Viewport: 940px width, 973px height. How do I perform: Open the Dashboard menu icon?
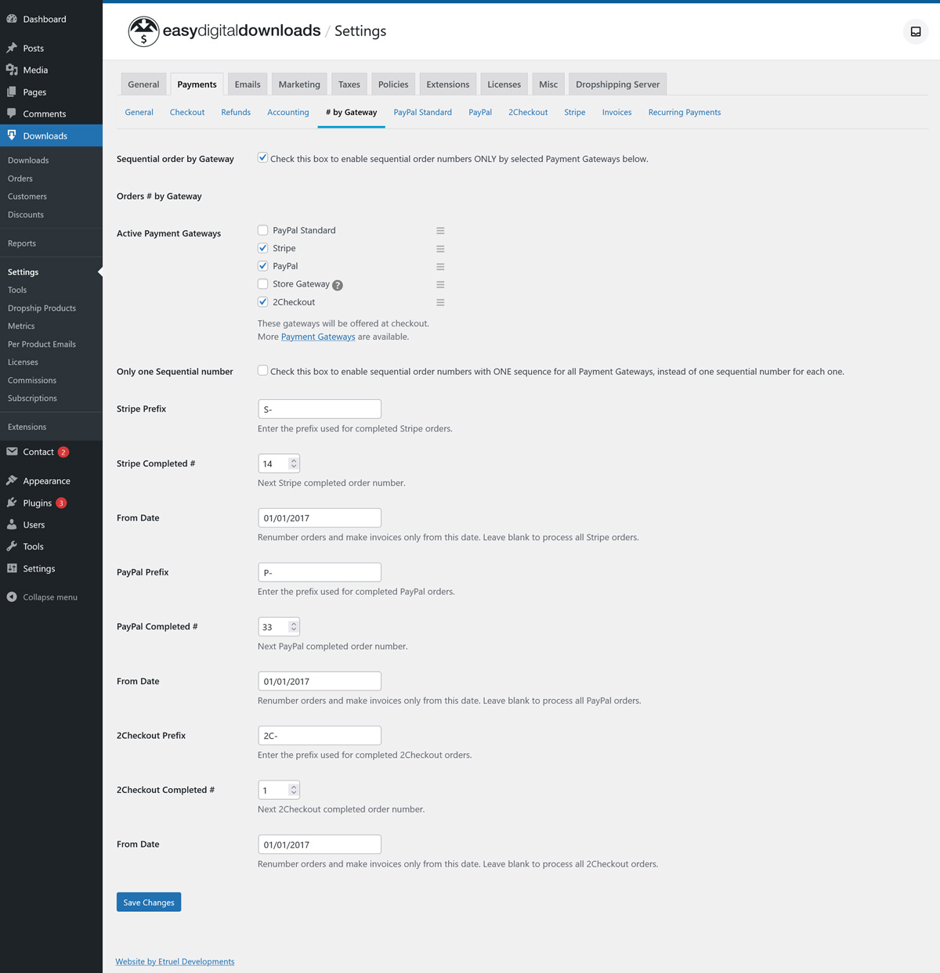pos(12,19)
